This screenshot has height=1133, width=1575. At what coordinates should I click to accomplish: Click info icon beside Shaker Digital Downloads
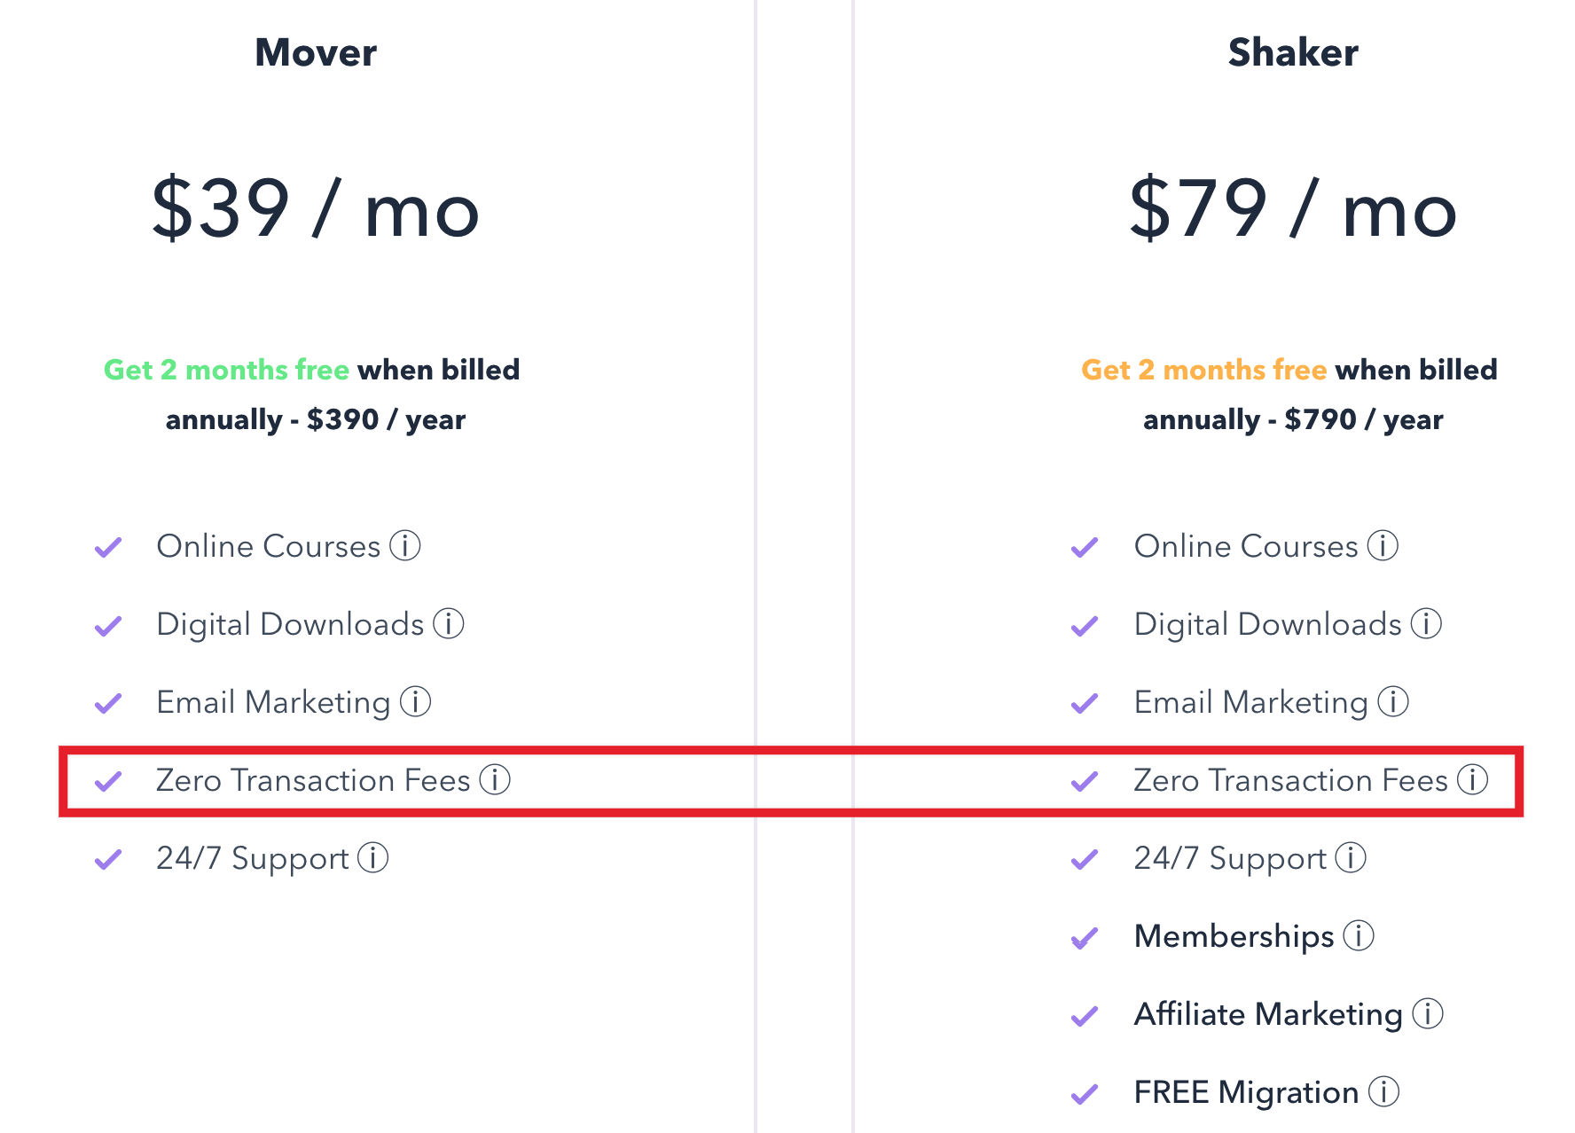point(1426,623)
